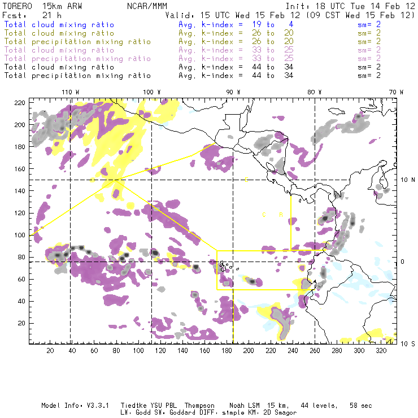Click the "Tiedtke" cumulus scheme text
Image resolution: width=418 pixels, height=418 pixels.
click(x=133, y=406)
